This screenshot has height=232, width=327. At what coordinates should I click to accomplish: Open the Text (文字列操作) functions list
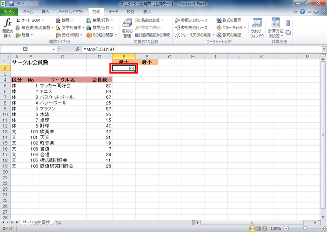click(x=70, y=27)
